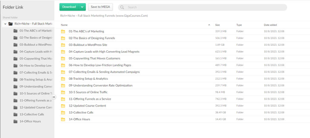Click the 1.89 GB size cell
310x138 pixels.
(219, 45)
